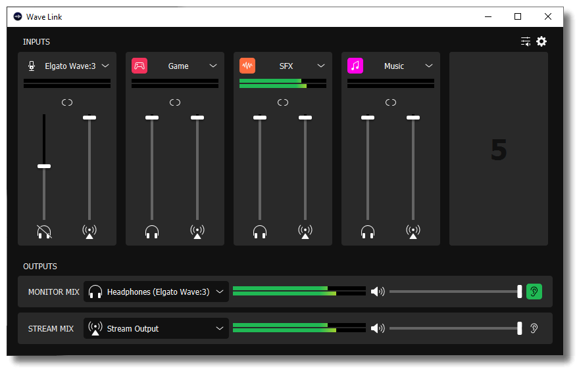Click the Monitor Mix output volume slider
Screen dimensions: 577x369
(454, 292)
